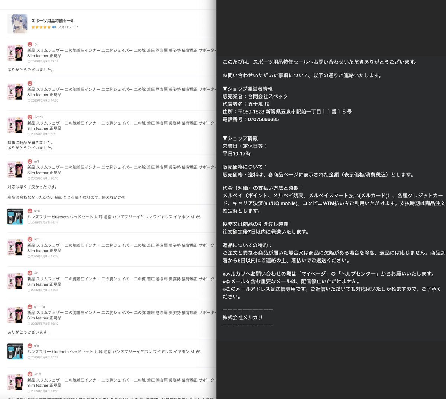The height and width of the screenshot is (399, 446).
Task: Click the 販売価格について： heading
Action: pos(245,167)
